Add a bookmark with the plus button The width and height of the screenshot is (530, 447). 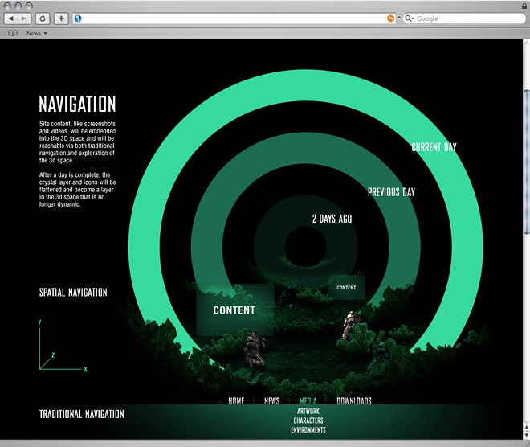(61, 18)
